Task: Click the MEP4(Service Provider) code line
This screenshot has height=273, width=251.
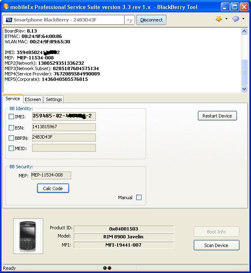Action: coord(52,74)
